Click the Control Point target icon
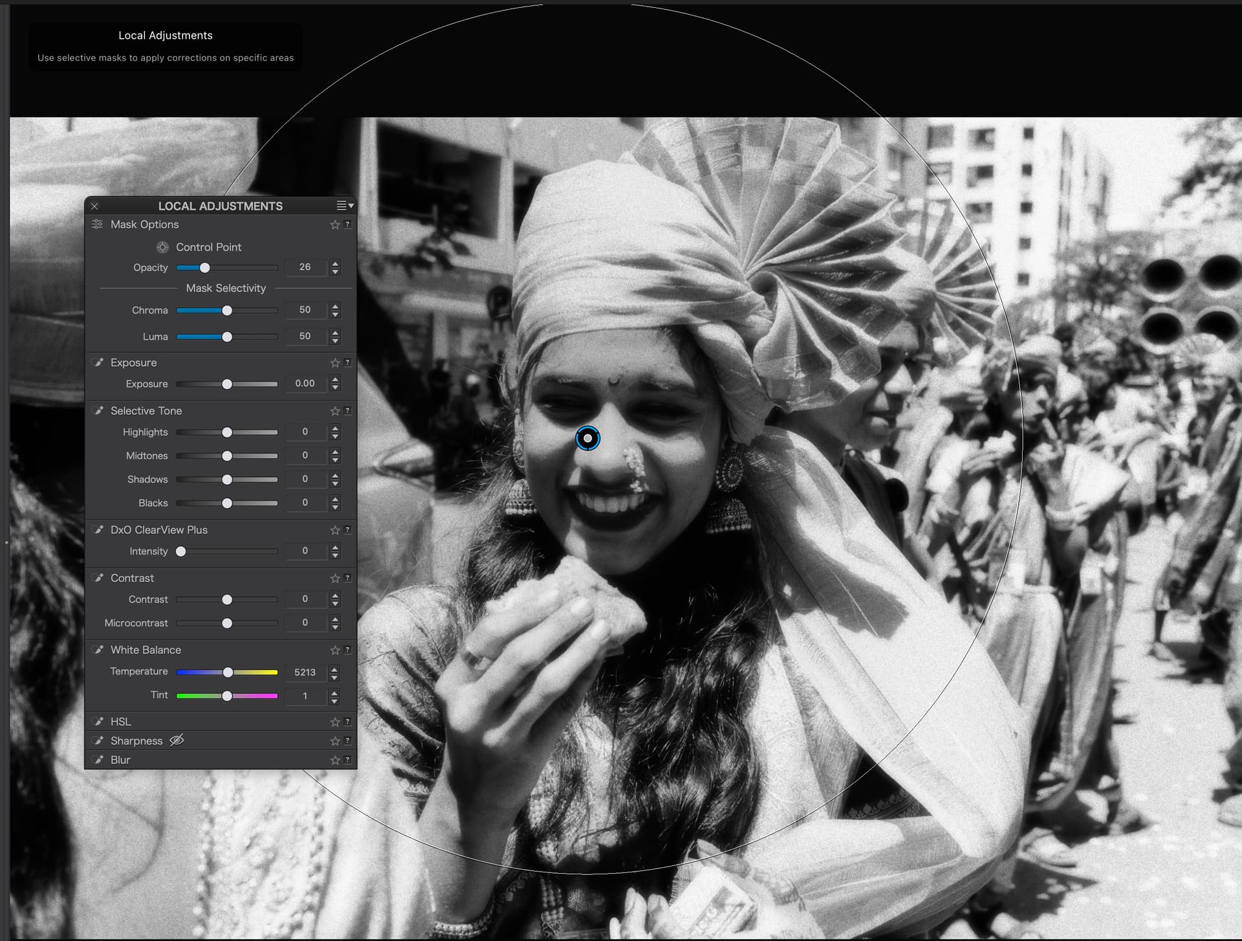Viewport: 1242px width, 941px height. point(162,247)
